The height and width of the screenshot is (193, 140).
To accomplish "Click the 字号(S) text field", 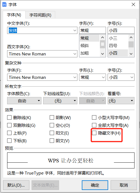I will [121, 30].
